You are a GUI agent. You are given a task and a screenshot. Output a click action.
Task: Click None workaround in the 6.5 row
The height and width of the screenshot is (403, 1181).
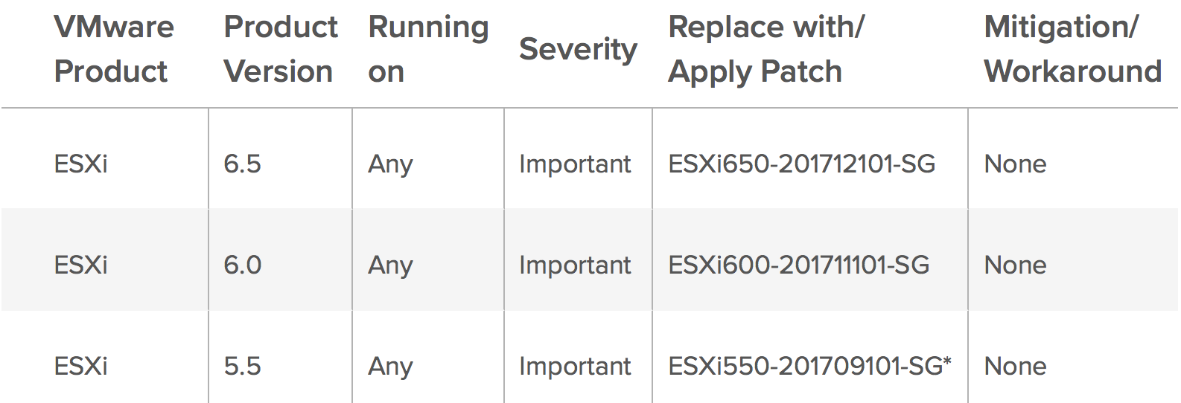1015,164
